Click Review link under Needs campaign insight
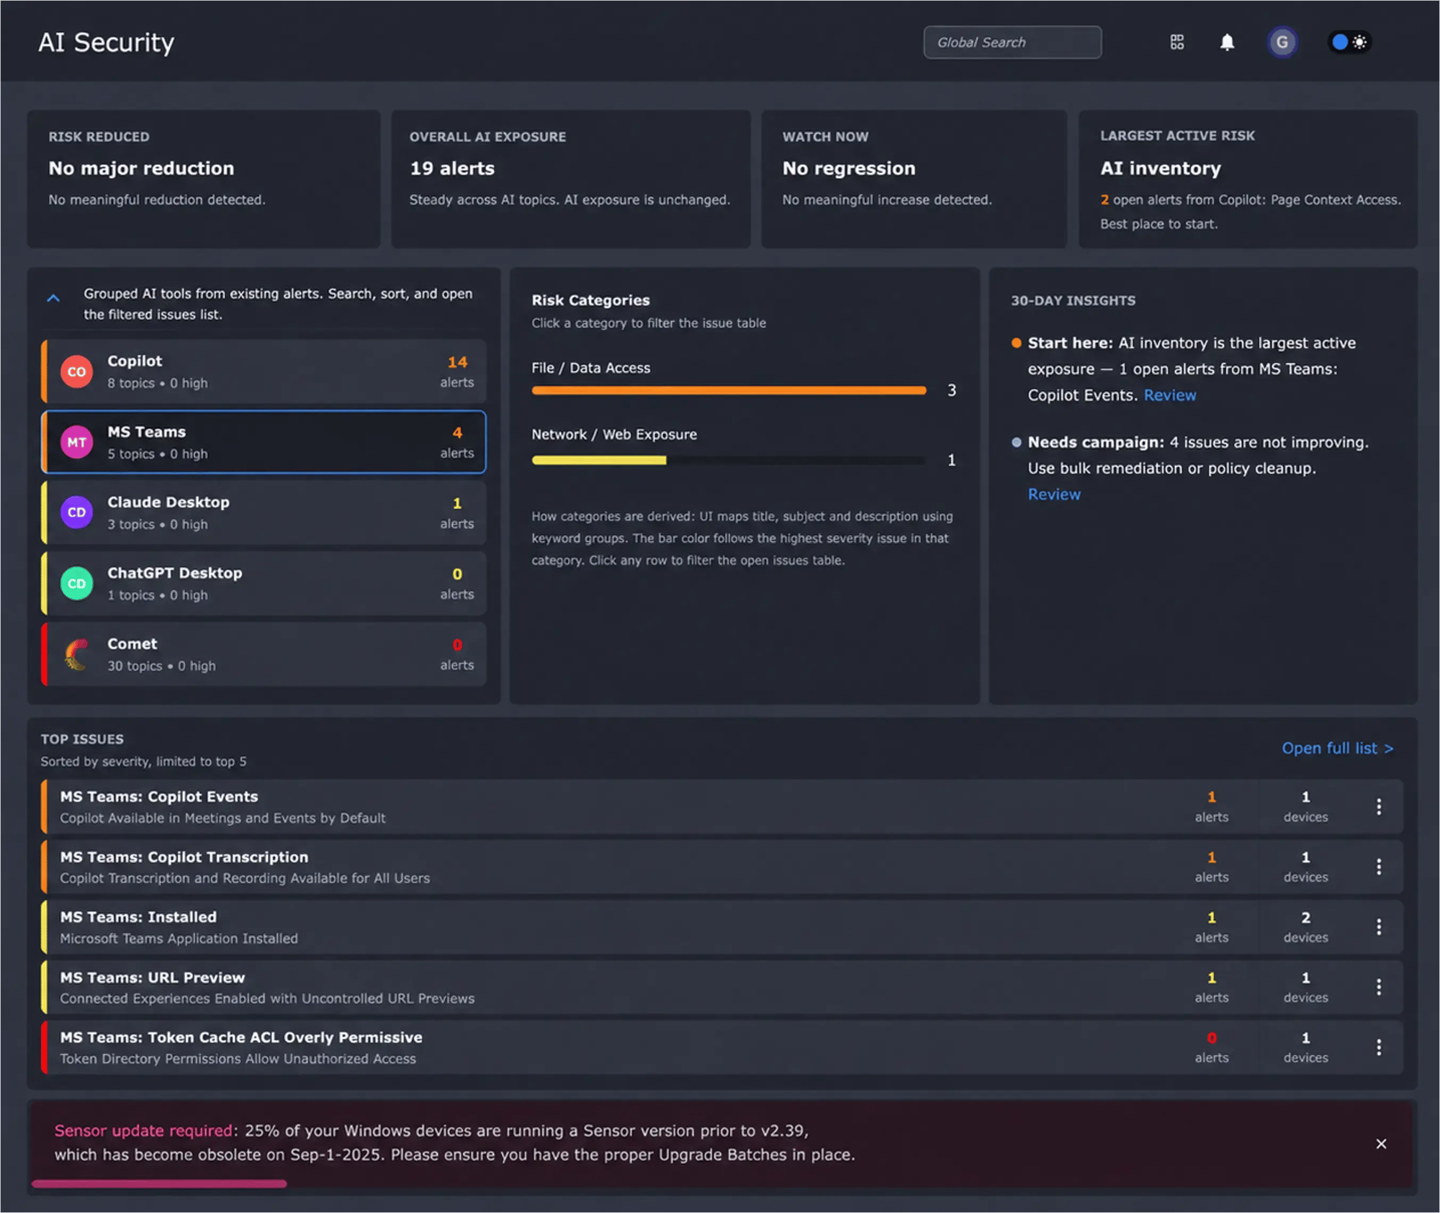This screenshot has height=1213, width=1440. (1054, 495)
